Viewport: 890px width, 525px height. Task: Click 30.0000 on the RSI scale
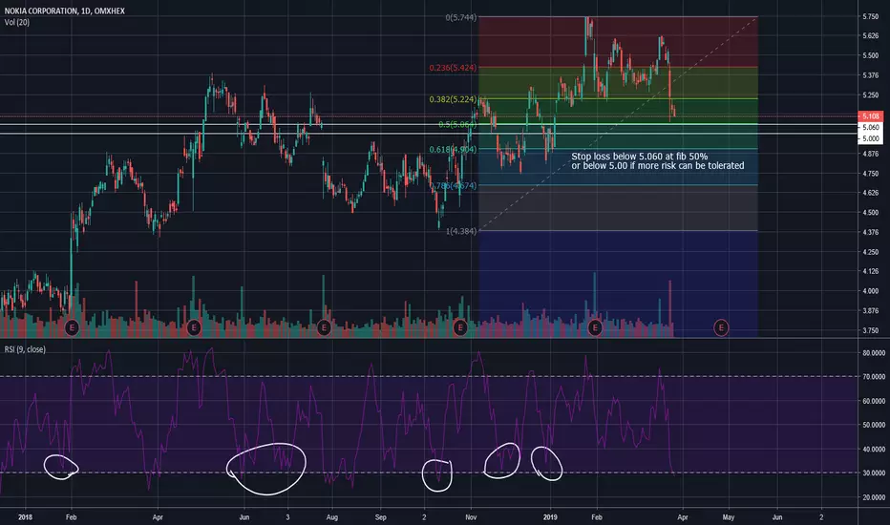[x=874, y=472]
